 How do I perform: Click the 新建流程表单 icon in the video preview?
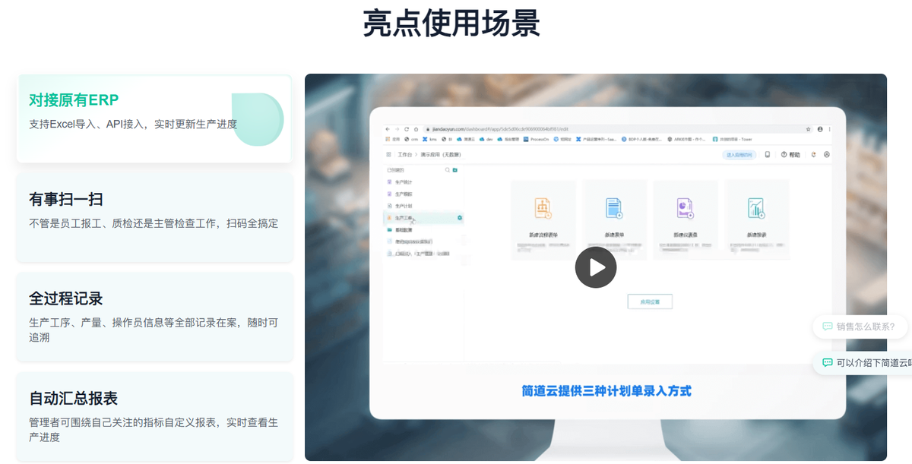click(543, 207)
